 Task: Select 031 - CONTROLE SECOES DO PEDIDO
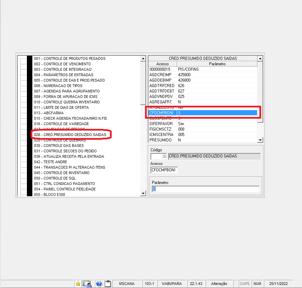65,151
